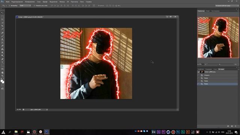Expand the document info arrow

coord(47,109)
